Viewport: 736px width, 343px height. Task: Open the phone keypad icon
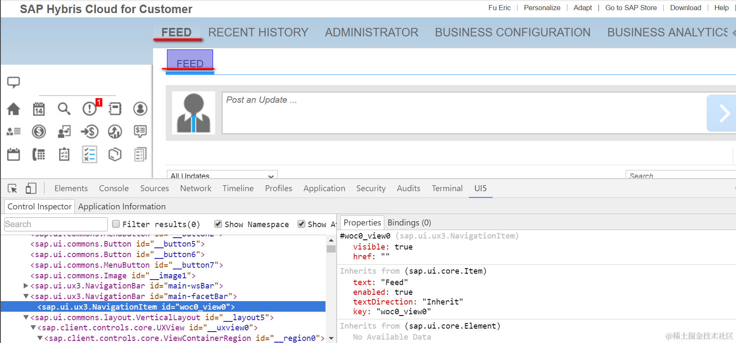39,154
